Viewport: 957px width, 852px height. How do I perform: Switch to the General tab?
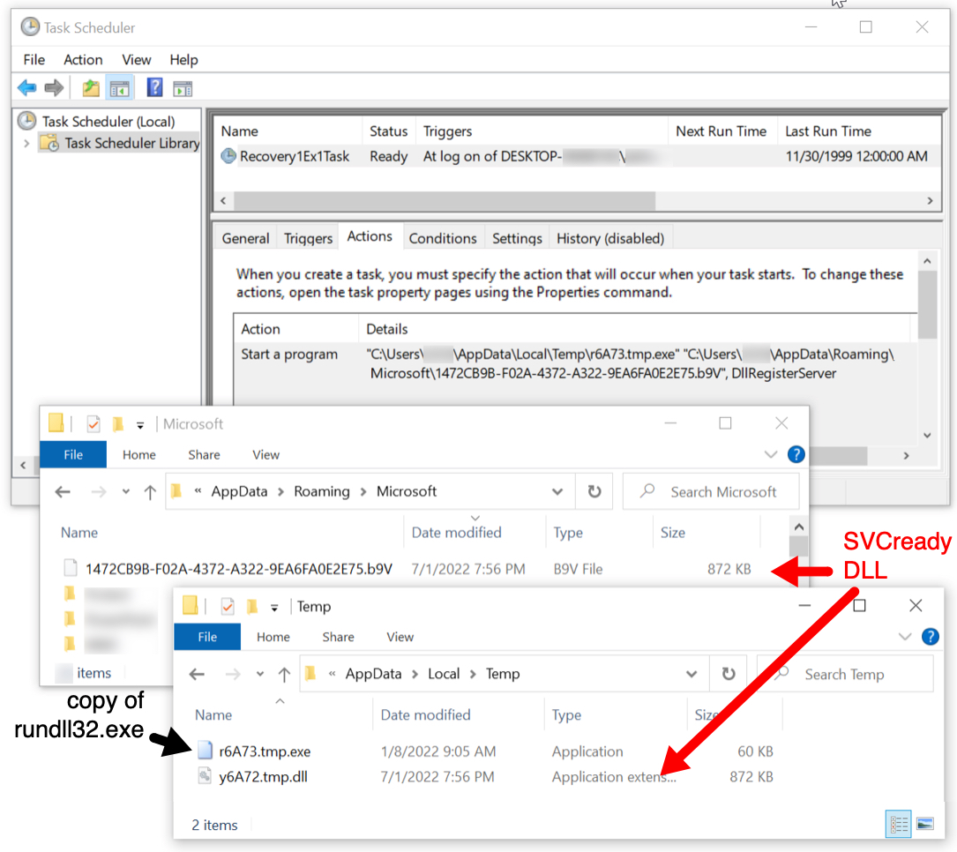pos(245,238)
